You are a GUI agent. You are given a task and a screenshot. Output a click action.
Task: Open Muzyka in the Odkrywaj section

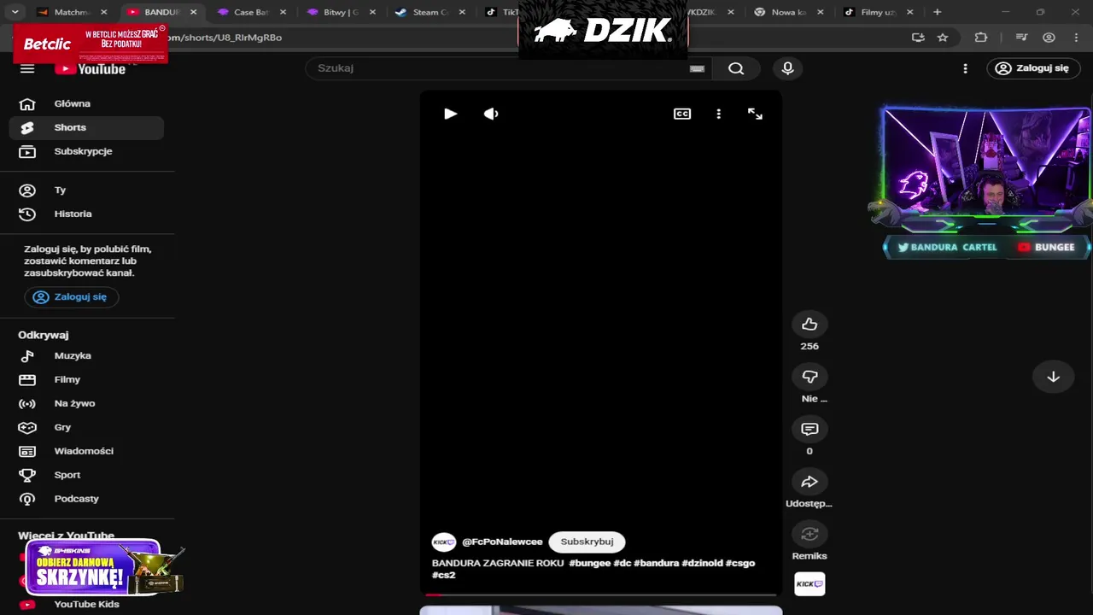pos(86,355)
